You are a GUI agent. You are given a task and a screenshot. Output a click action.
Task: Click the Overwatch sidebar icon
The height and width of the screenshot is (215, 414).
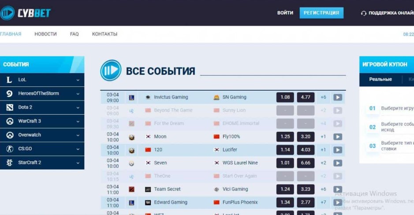10,135
